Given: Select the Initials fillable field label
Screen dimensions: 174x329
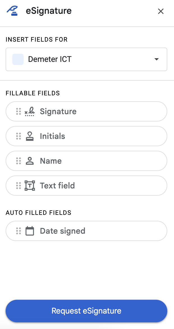Looking at the screenshot, I should coord(52,136).
